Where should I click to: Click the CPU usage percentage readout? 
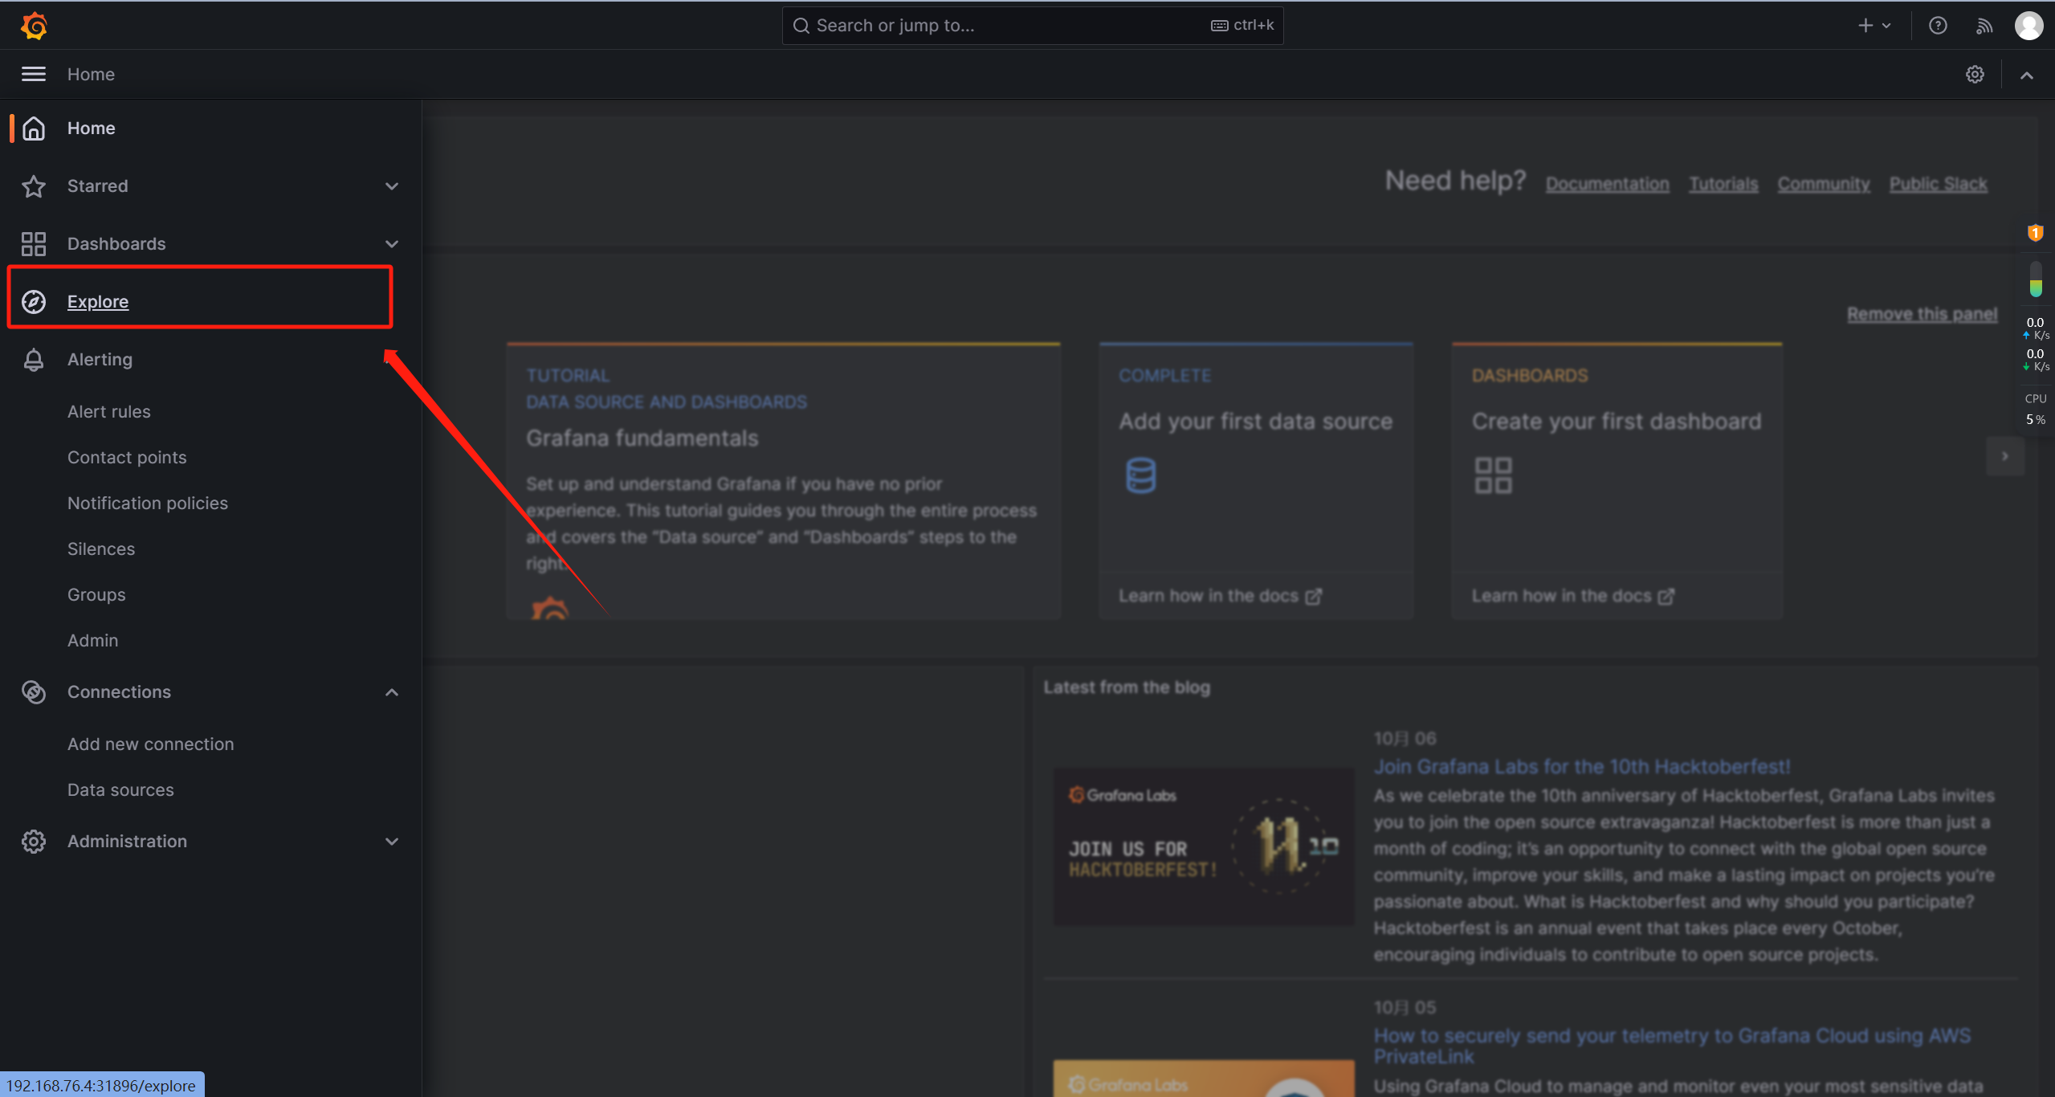point(2035,419)
